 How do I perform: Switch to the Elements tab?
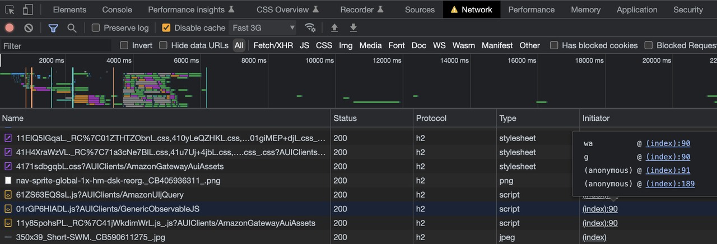[69, 10]
